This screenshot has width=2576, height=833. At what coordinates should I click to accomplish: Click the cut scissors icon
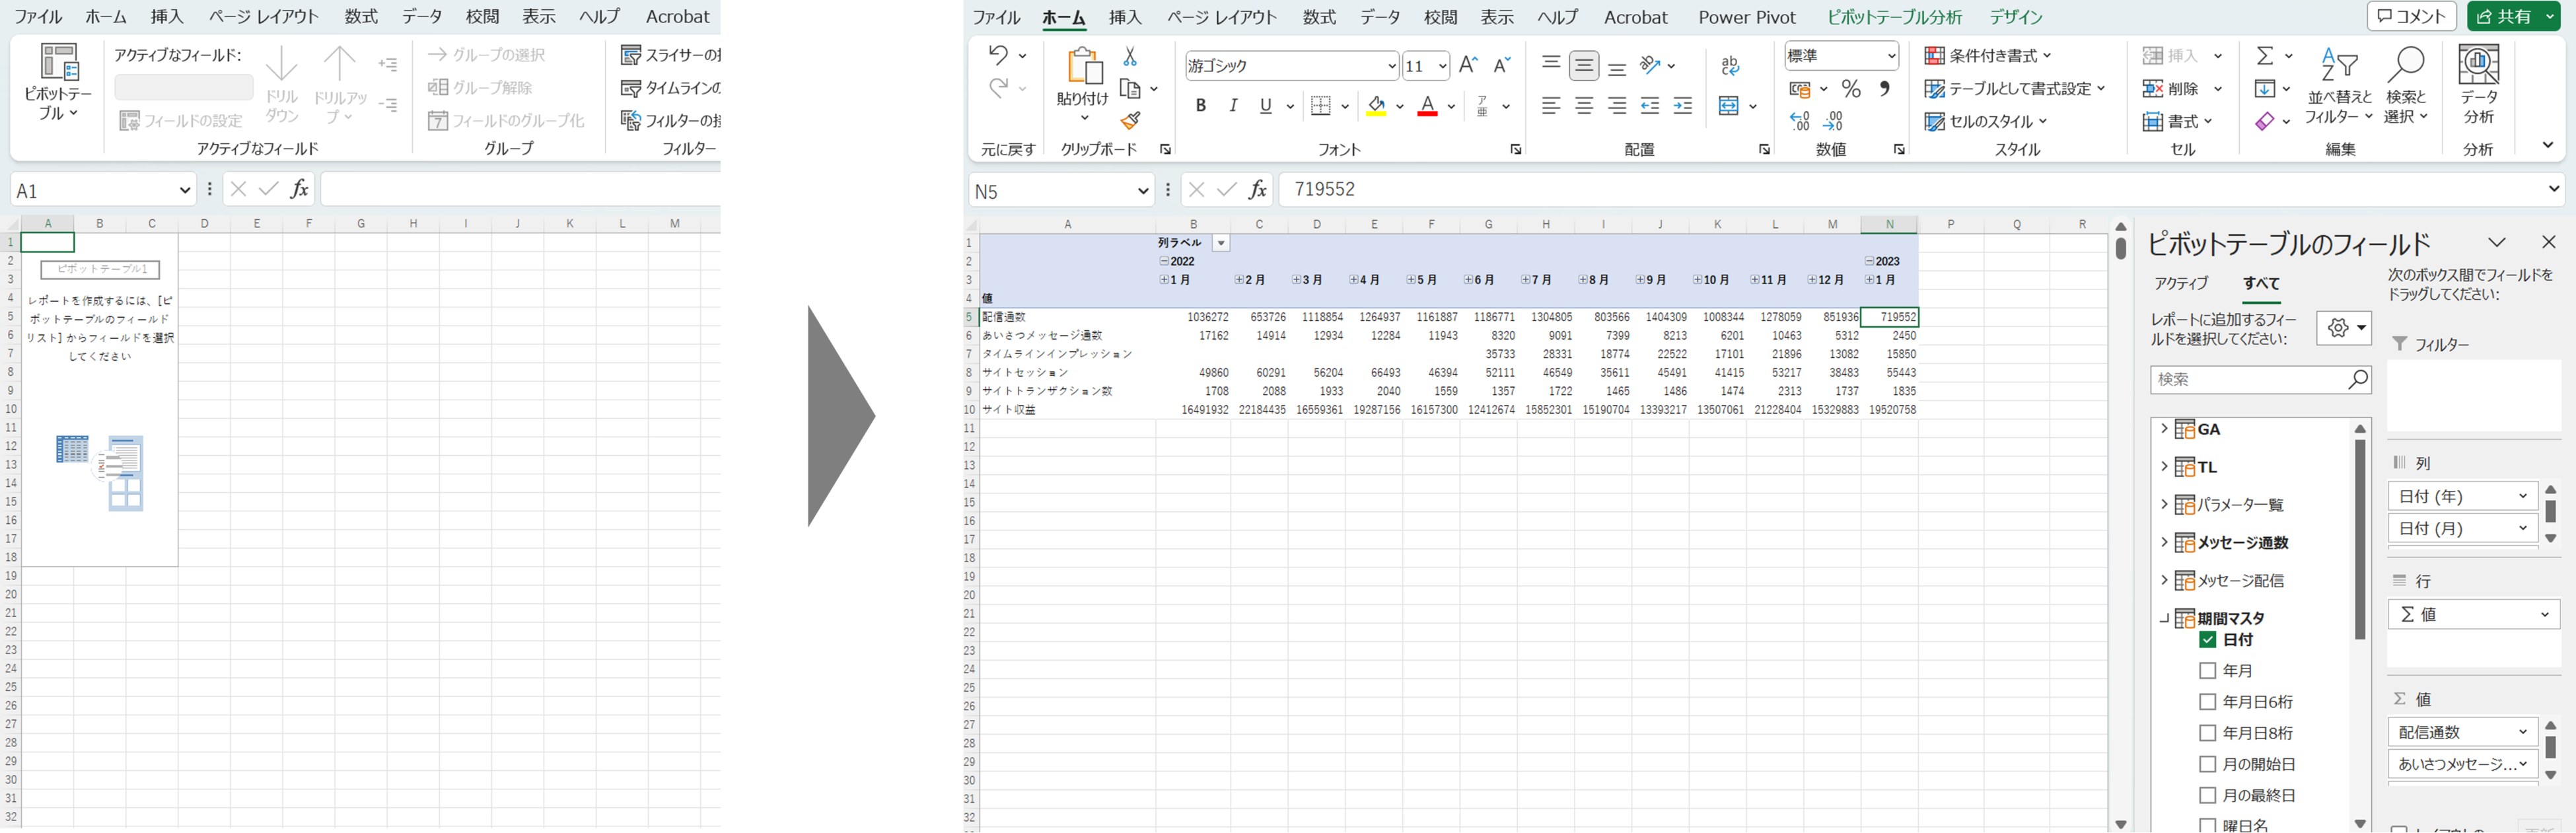[x=1130, y=56]
